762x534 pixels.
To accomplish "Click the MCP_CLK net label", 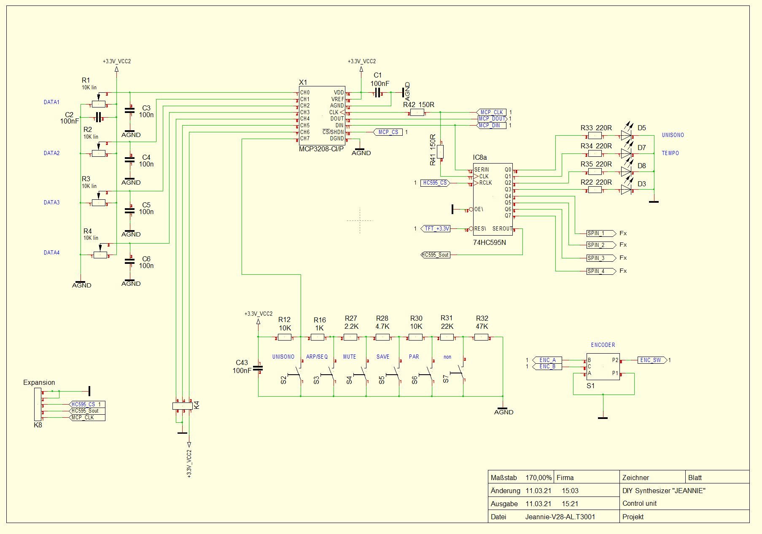I will click(492, 113).
